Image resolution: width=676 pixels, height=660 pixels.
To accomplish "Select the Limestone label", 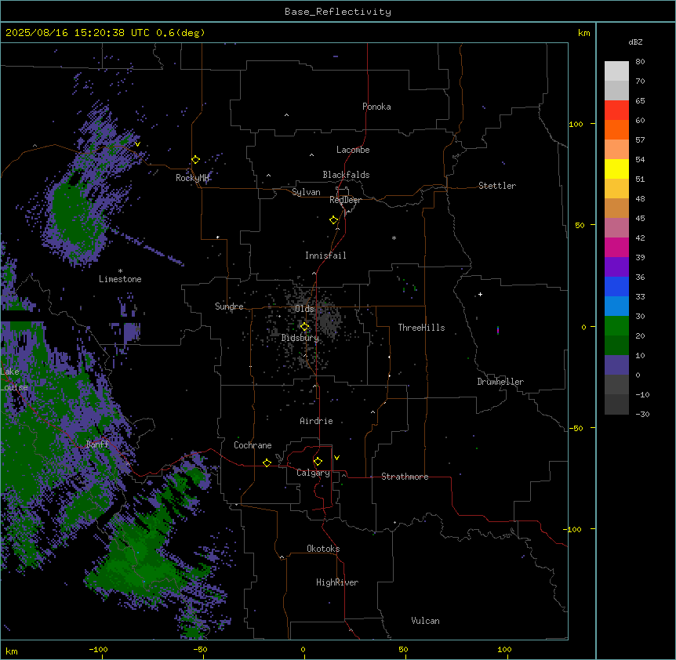I will coord(120,279).
